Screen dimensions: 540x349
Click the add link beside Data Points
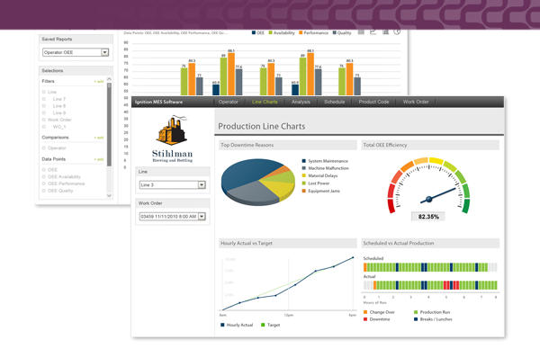(x=99, y=159)
